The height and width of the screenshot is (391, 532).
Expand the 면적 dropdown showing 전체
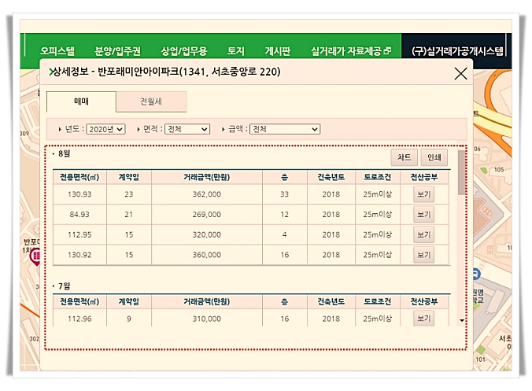coord(187,129)
